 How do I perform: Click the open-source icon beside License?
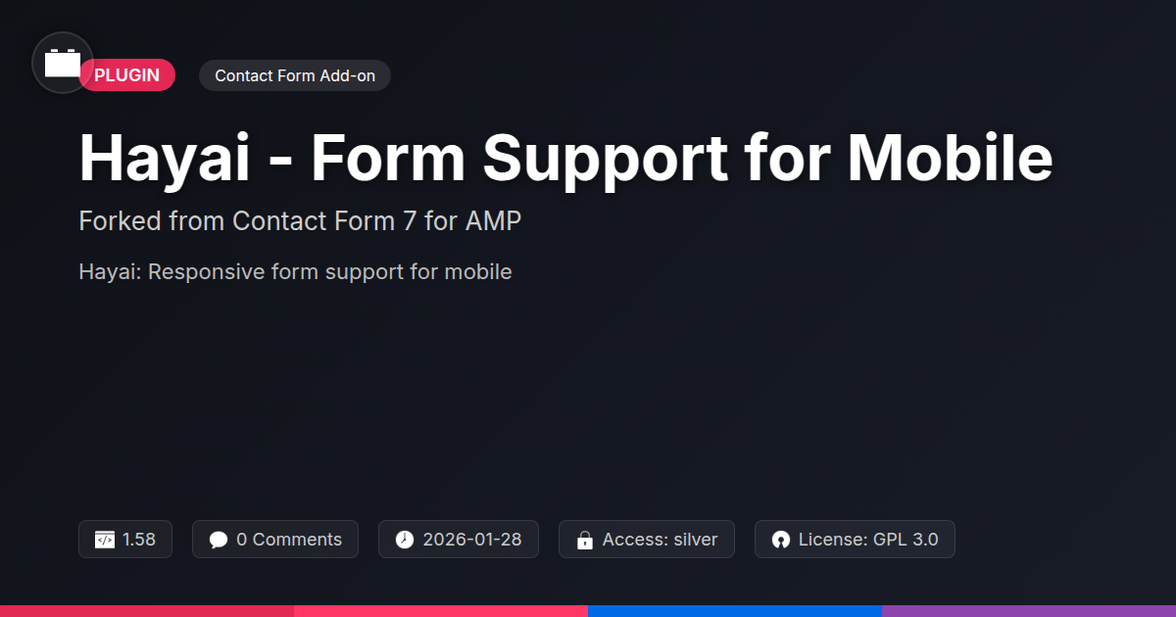(x=781, y=540)
